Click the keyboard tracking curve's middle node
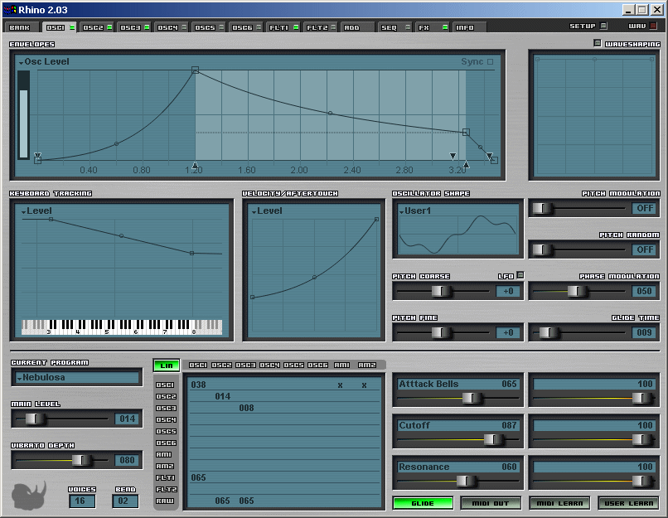Image resolution: width=668 pixels, height=518 pixels. click(x=121, y=235)
